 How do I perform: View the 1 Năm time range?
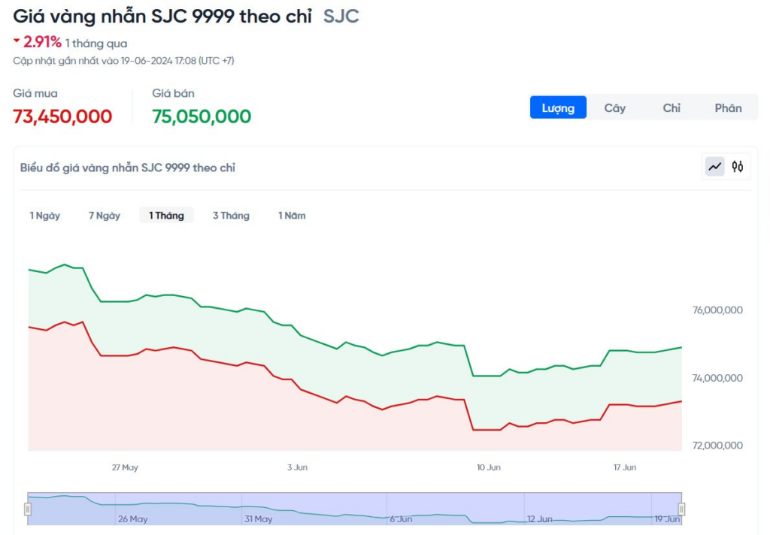tap(292, 216)
